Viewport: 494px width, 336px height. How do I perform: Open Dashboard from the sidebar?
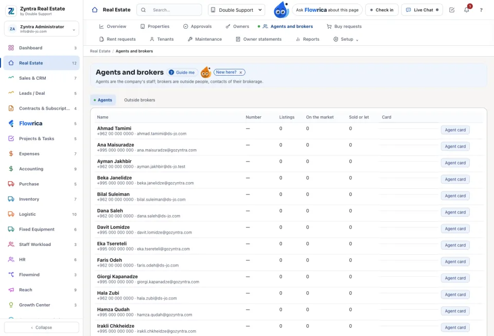pos(42,48)
